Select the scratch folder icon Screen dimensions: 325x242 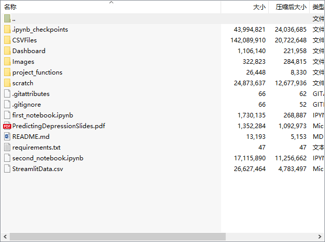pos(7,83)
